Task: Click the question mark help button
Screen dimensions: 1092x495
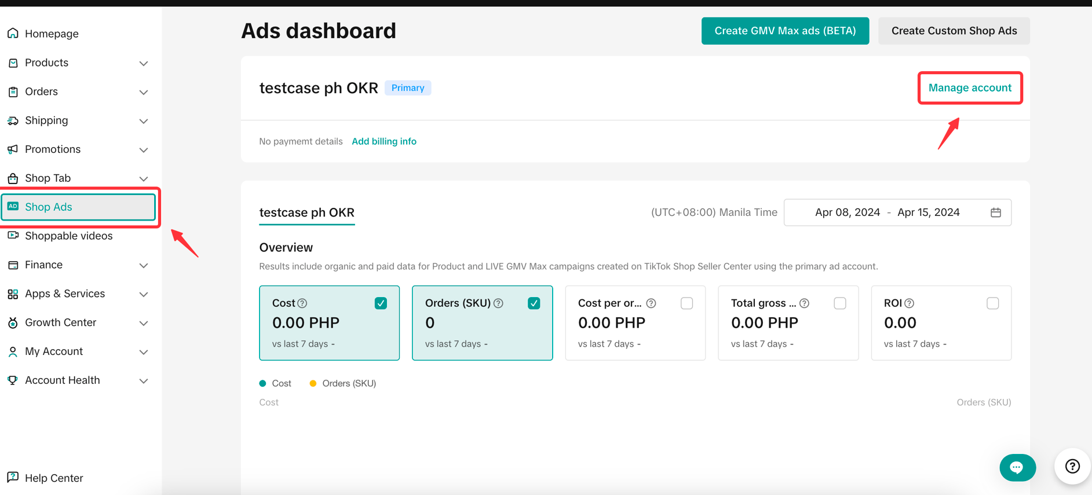Action: [1072, 466]
